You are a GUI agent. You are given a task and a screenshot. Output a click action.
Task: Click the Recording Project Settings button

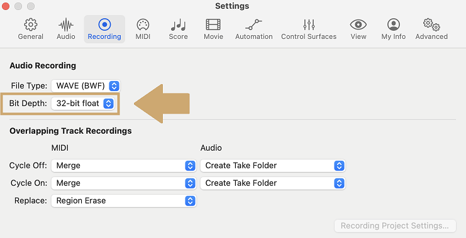[x=395, y=226]
